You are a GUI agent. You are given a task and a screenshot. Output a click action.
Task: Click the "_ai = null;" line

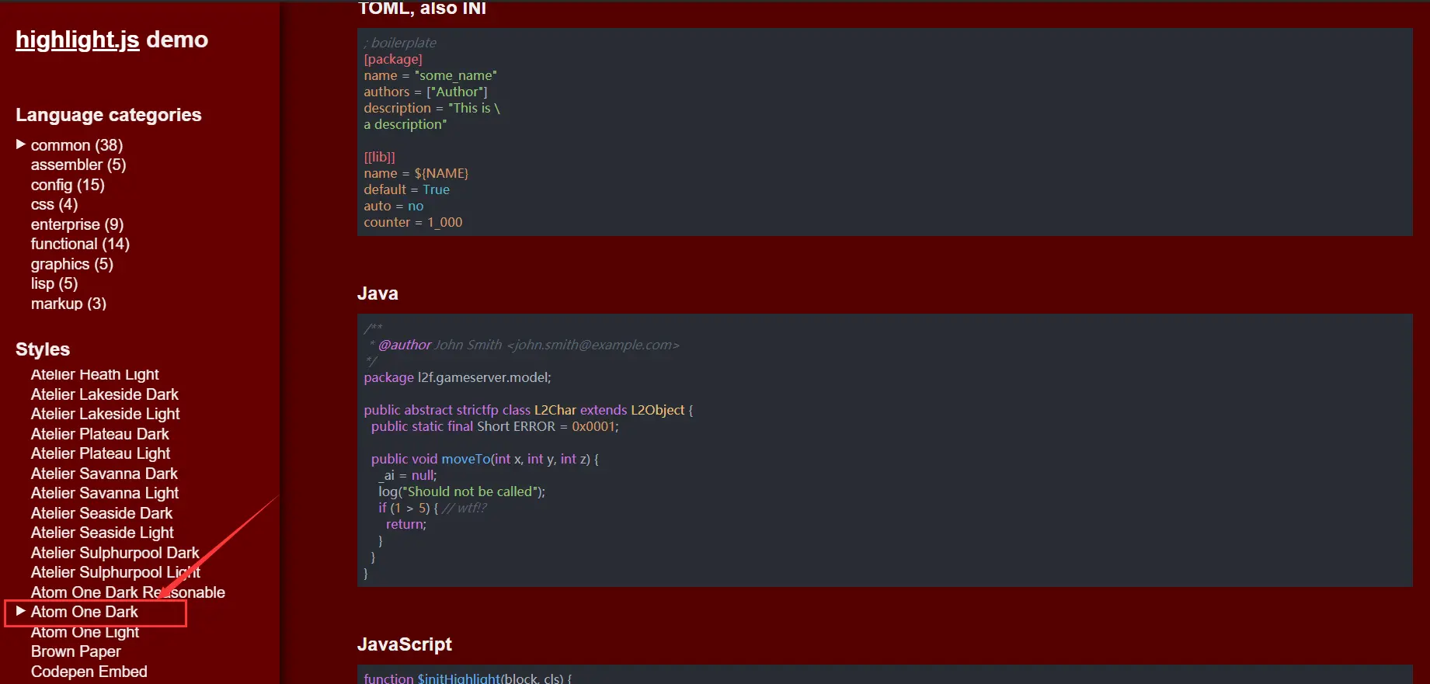[x=408, y=475]
